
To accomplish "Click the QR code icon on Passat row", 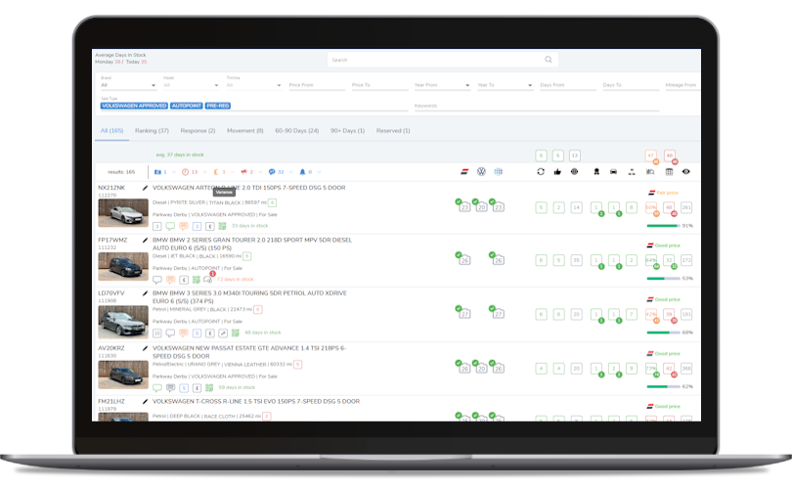I will tap(209, 388).
